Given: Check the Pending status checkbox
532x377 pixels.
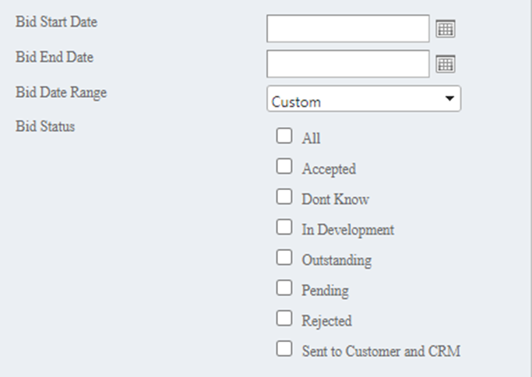Looking at the screenshot, I should (x=284, y=288).
